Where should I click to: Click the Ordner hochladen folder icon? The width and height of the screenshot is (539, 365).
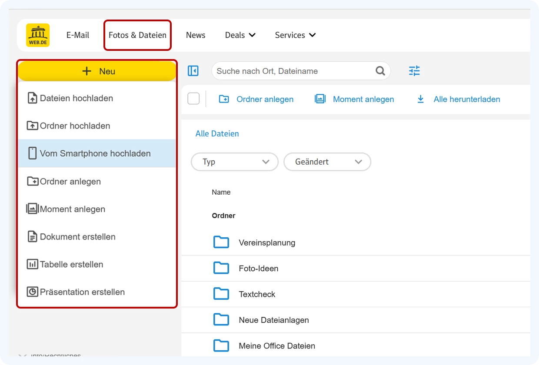[32, 126]
